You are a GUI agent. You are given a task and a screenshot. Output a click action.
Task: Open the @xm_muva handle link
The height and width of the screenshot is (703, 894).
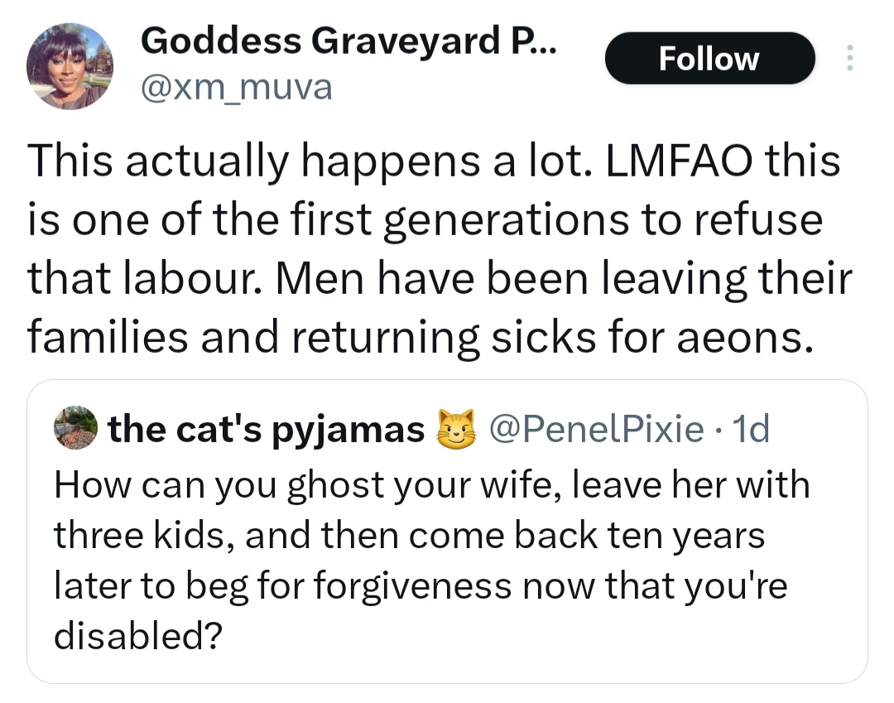(236, 86)
